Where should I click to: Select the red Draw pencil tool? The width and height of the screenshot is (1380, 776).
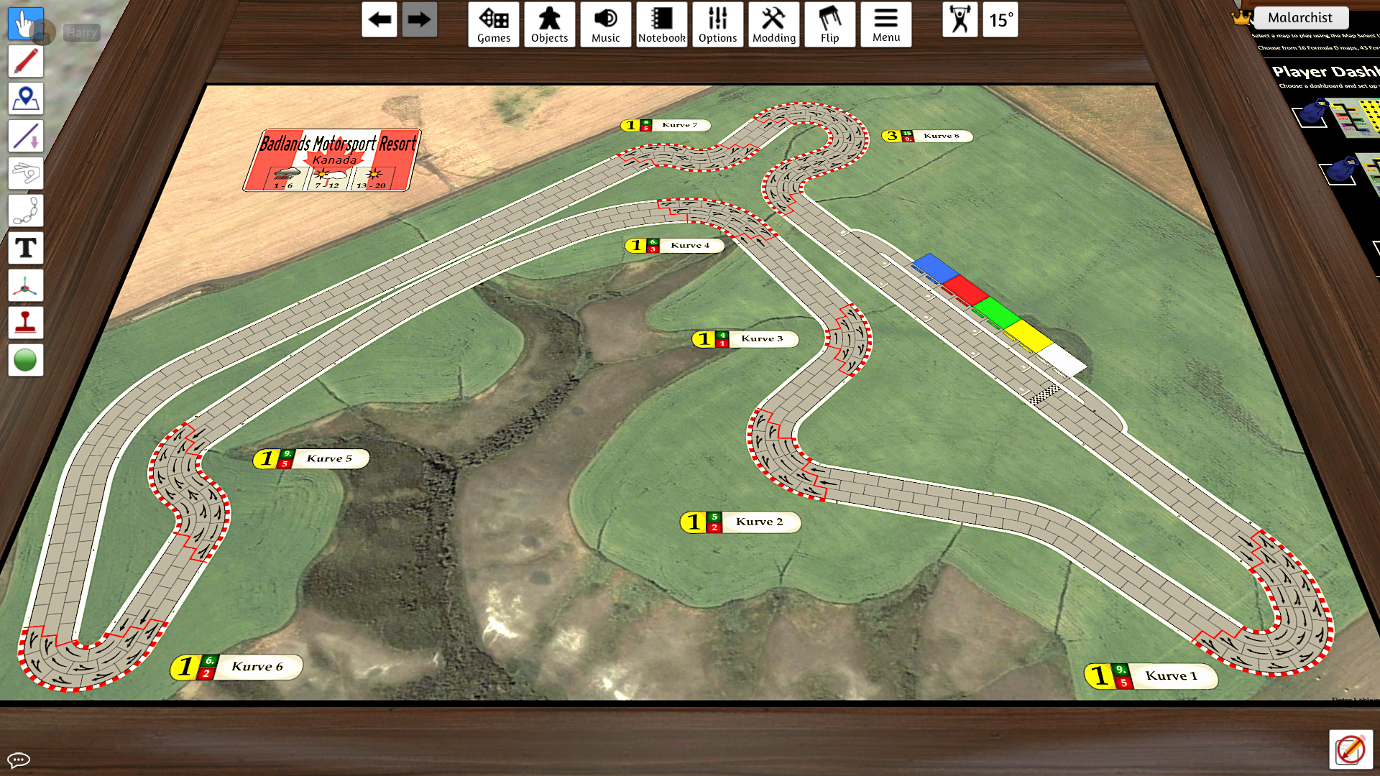pos(25,61)
